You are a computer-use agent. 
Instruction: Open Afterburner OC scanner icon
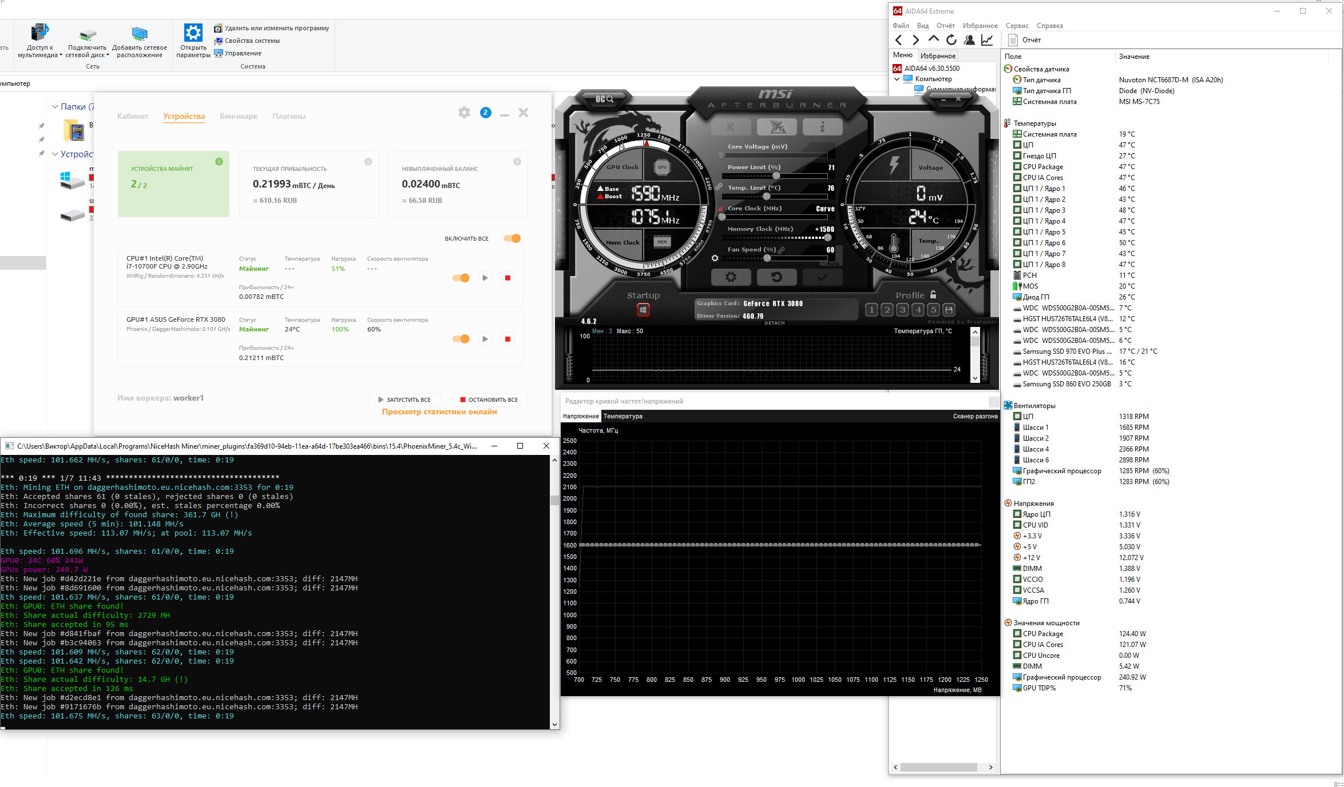click(604, 99)
